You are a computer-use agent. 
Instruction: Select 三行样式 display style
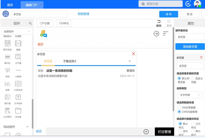[x=193, y=124]
